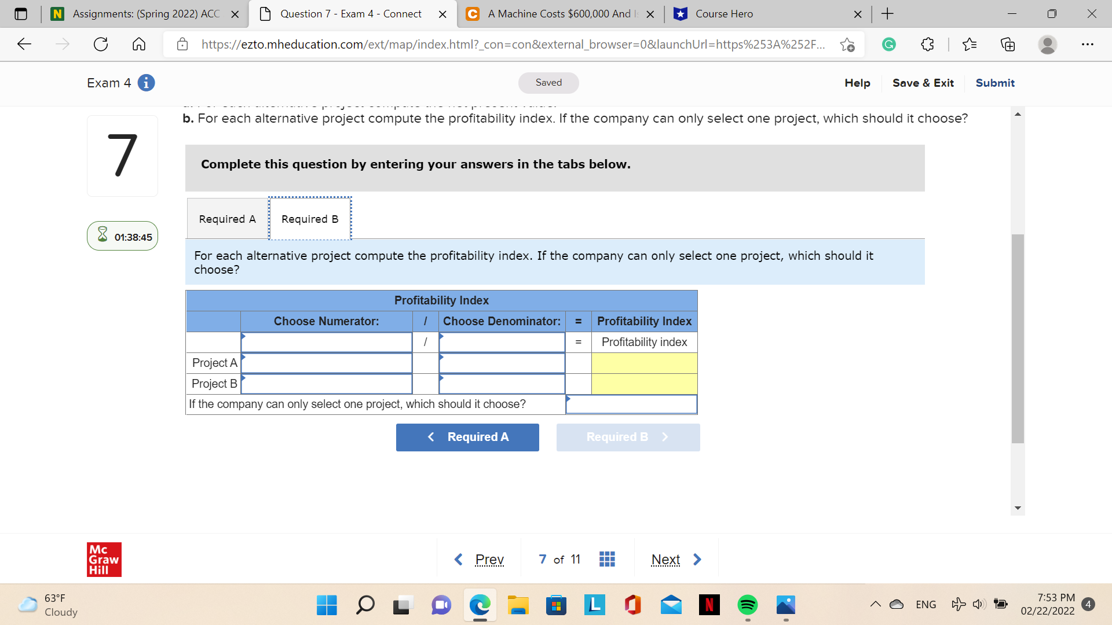
Task: Open the Choose Denominator dropdown for Project B
Action: (502, 384)
